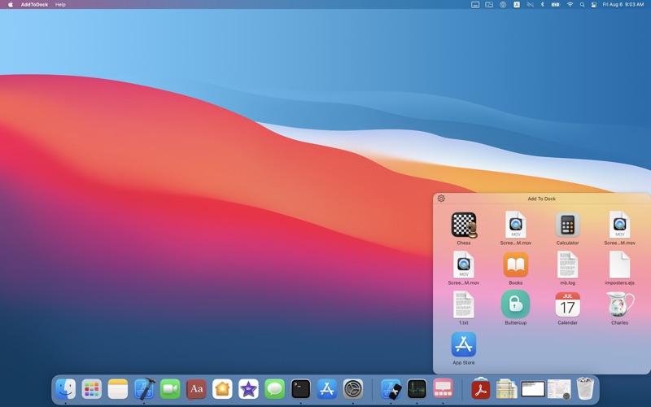The height and width of the screenshot is (407, 651).
Task: Click the Add To Dock title text
Action: [541, 199]
